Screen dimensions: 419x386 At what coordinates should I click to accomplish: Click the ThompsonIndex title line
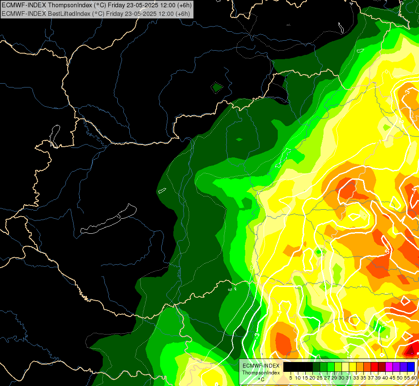point(96,5)
